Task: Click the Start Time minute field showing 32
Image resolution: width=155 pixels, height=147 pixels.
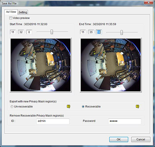Action: click(21, 32)
